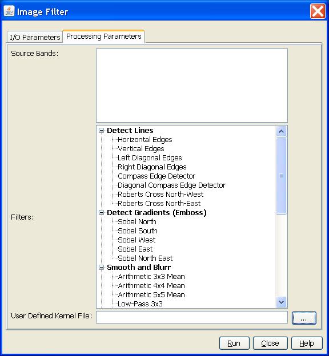This screenshot has width=329, height=356.
Task: Collapse the Smooth and Blurr group
Action: (101, 267)
